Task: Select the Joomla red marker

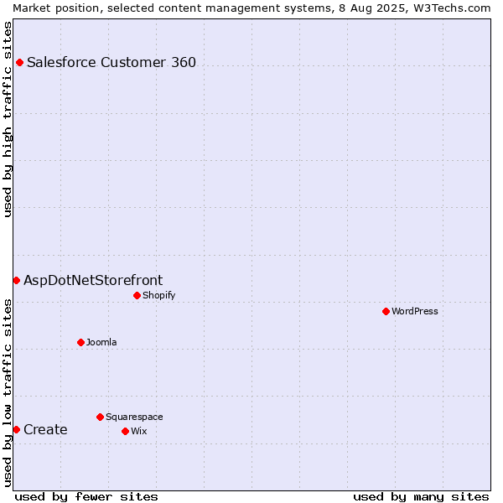Action: pyautogui.click(x=80, y=343)
